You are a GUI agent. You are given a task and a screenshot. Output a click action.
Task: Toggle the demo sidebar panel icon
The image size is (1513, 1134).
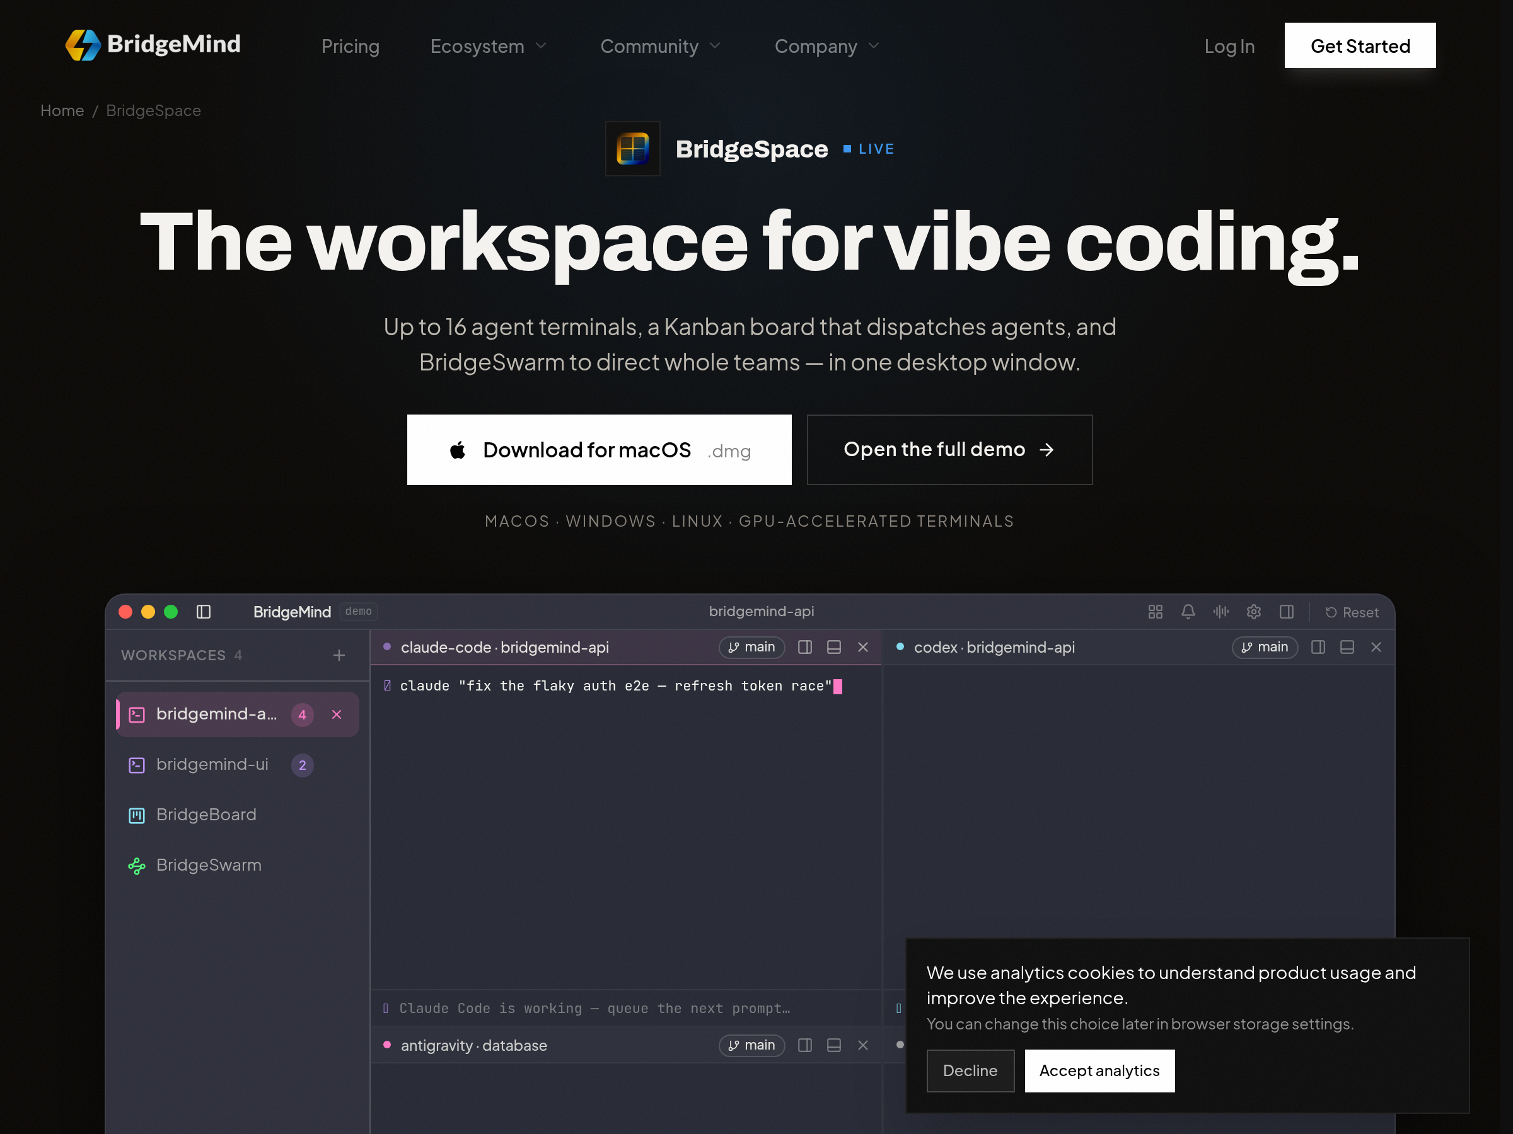click(x=204, y=612)
